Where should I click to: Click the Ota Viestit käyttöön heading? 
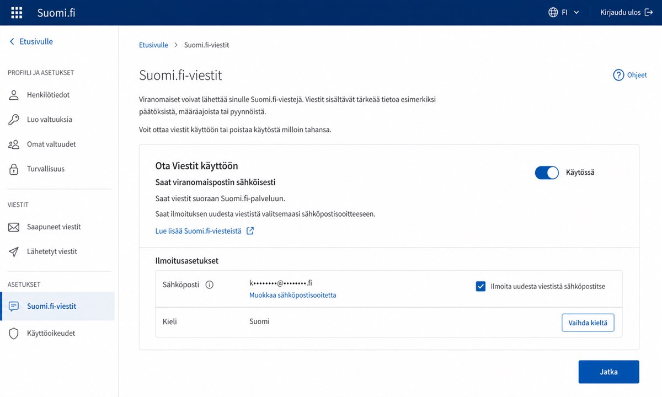(x=197, y=165)
